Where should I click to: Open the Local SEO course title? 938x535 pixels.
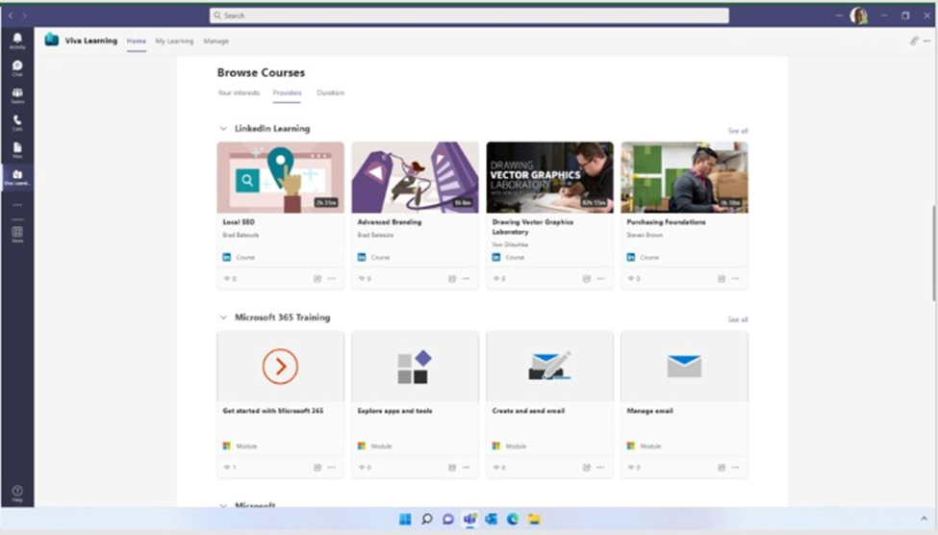(x=239, y=222)
